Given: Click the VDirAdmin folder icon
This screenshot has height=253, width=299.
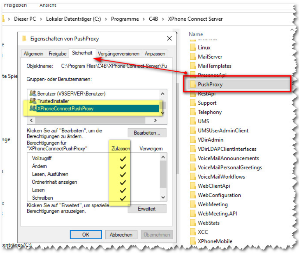Looking at the screenshot, I should [193, 140].
